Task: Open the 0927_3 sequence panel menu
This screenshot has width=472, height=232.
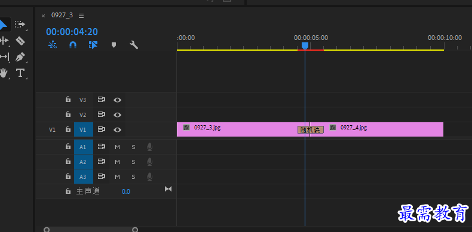Action: [x=81, y=16]
